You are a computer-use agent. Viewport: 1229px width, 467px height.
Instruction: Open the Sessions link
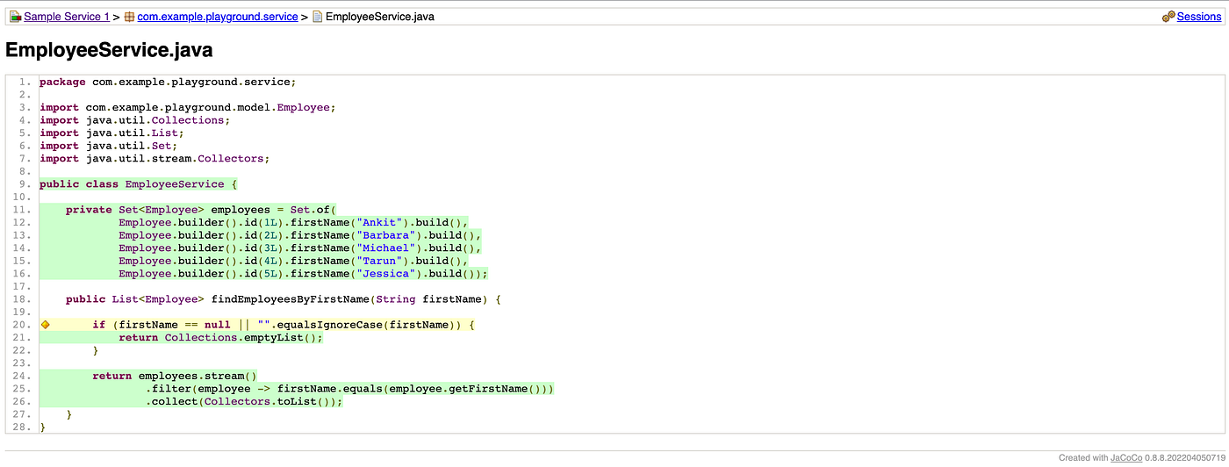tap(1199, 17)
